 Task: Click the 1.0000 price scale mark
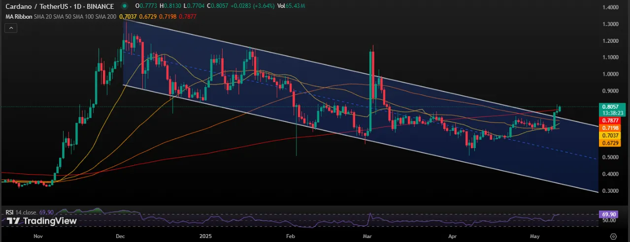coord(610,74)
